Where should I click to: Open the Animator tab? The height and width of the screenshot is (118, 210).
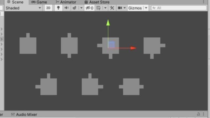point(66,2)
